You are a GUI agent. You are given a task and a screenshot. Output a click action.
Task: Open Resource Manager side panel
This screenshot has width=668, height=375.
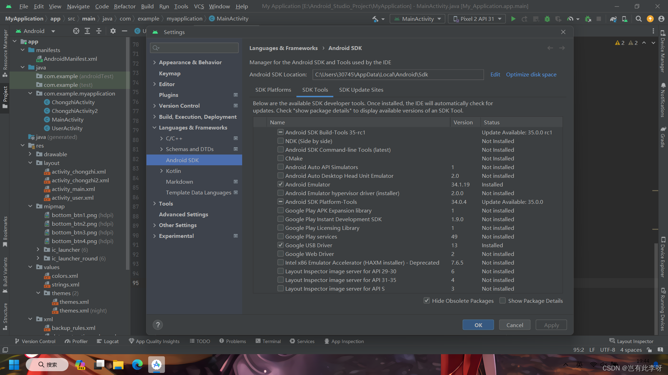tap(5, 53)
